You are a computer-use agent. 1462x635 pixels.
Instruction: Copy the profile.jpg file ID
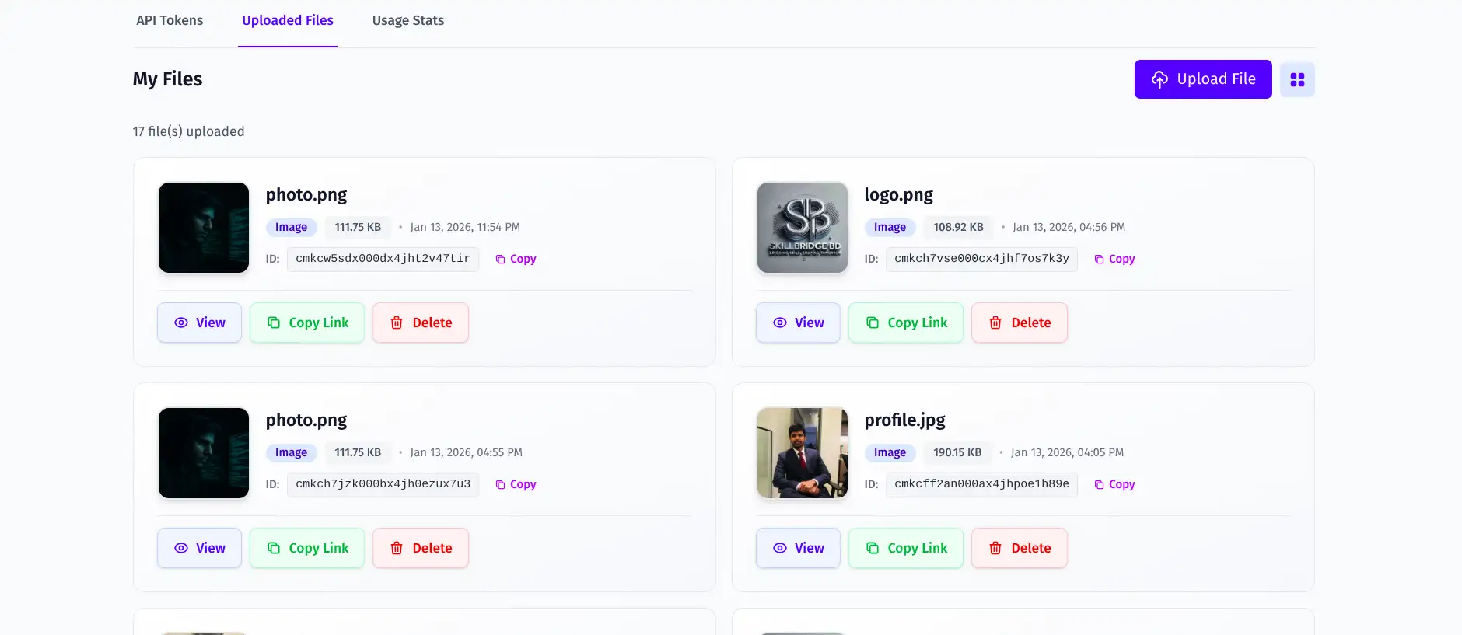click(x=1114, y=484)
